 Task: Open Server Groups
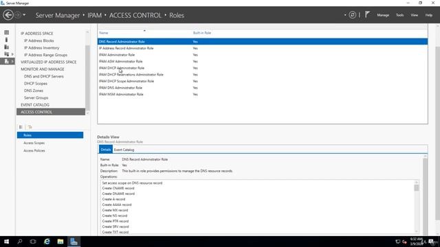pyautogui.click(x=36, y=97)
